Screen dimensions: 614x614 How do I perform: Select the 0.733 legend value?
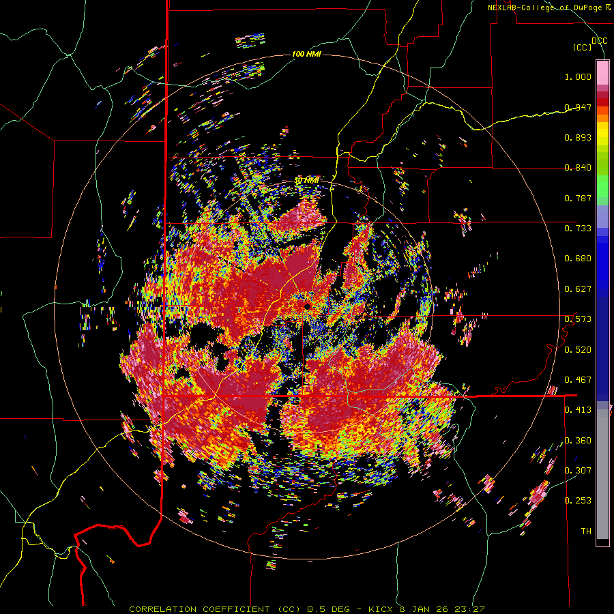pyautogui.click(x=578, y=229)
